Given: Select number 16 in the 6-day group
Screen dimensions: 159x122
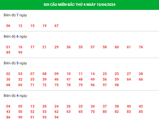Looking at the screenshot, I should click(x=20, y=47).
